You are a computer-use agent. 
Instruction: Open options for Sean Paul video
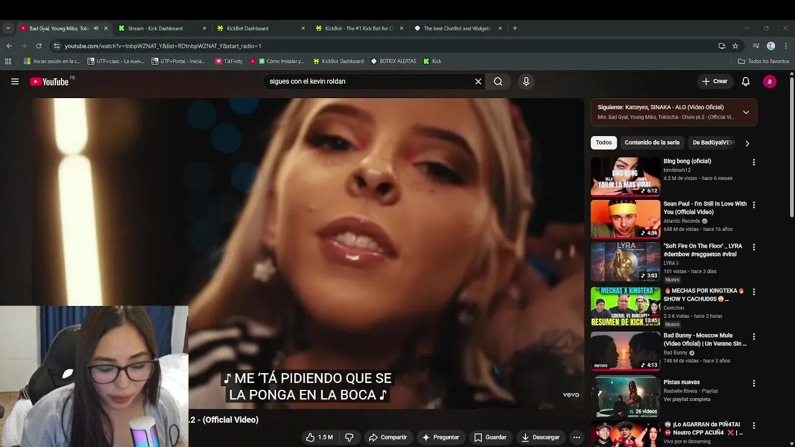(754, 204)
